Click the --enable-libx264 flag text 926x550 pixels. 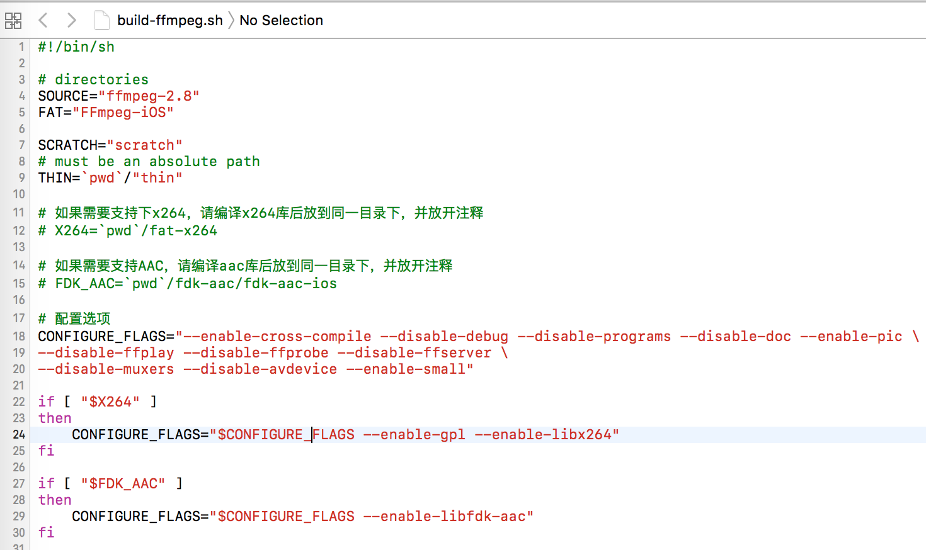pos(543,435)
